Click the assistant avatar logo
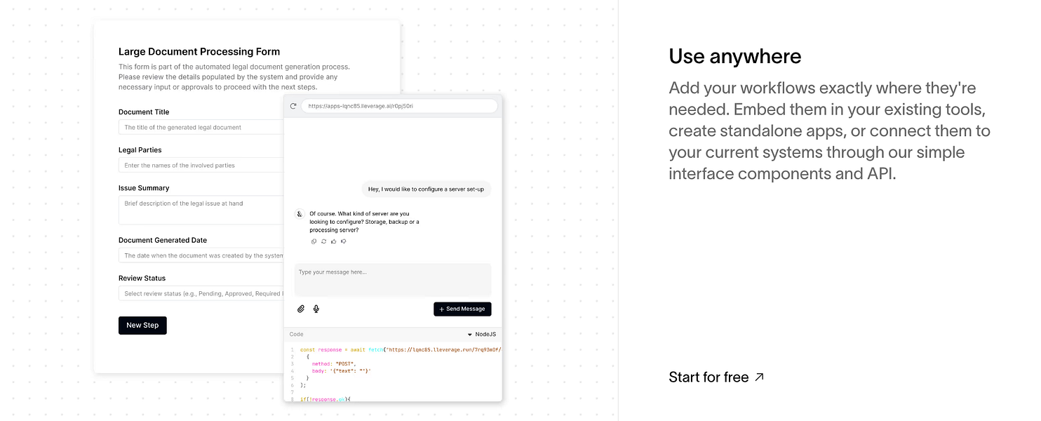Viewport: 1041px width, 421px height. (300, 214)
